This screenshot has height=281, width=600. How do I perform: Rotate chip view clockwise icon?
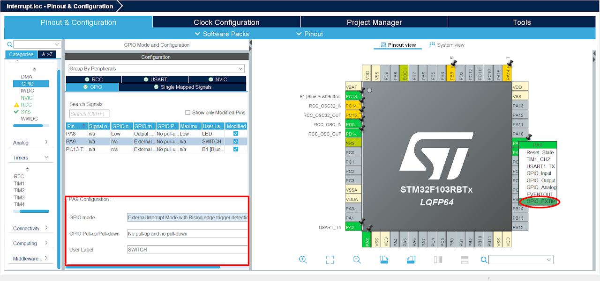coord(384,259)
